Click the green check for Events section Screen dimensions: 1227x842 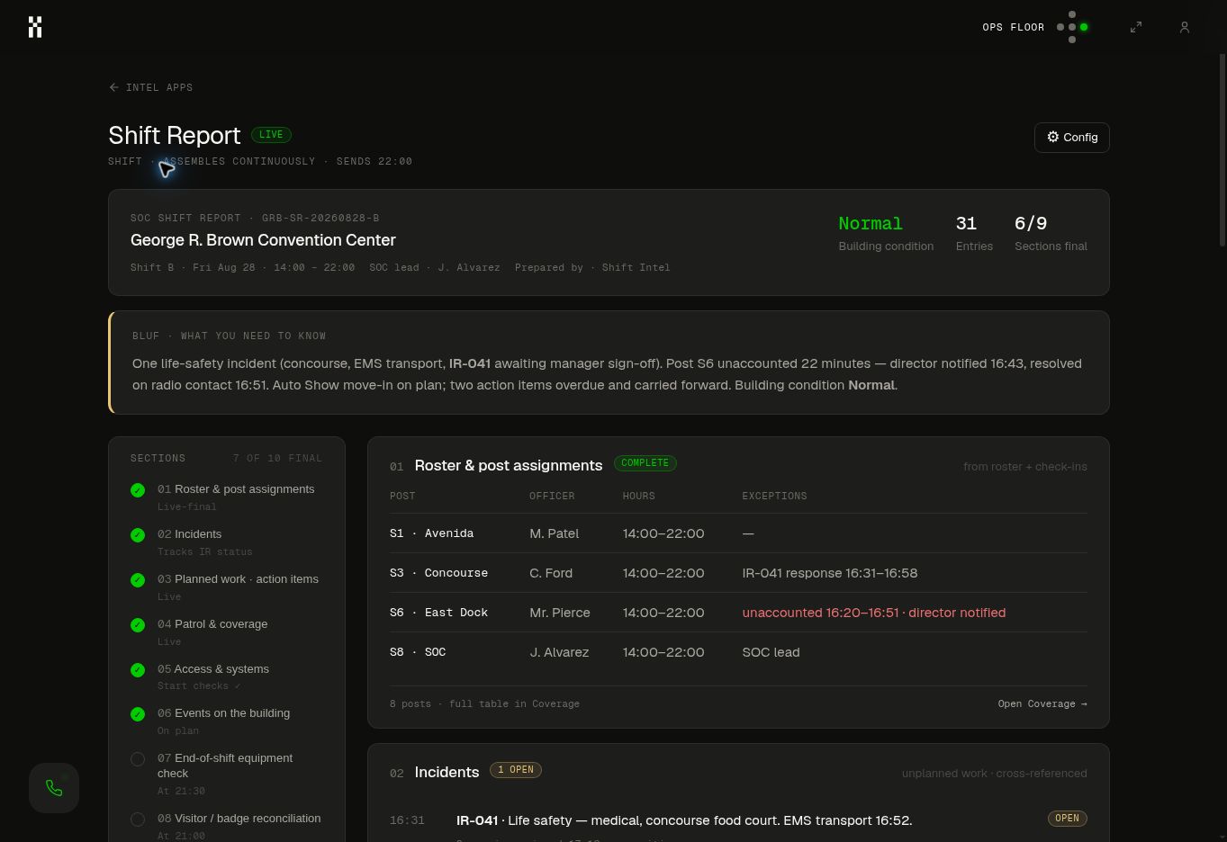pos(138,714)
